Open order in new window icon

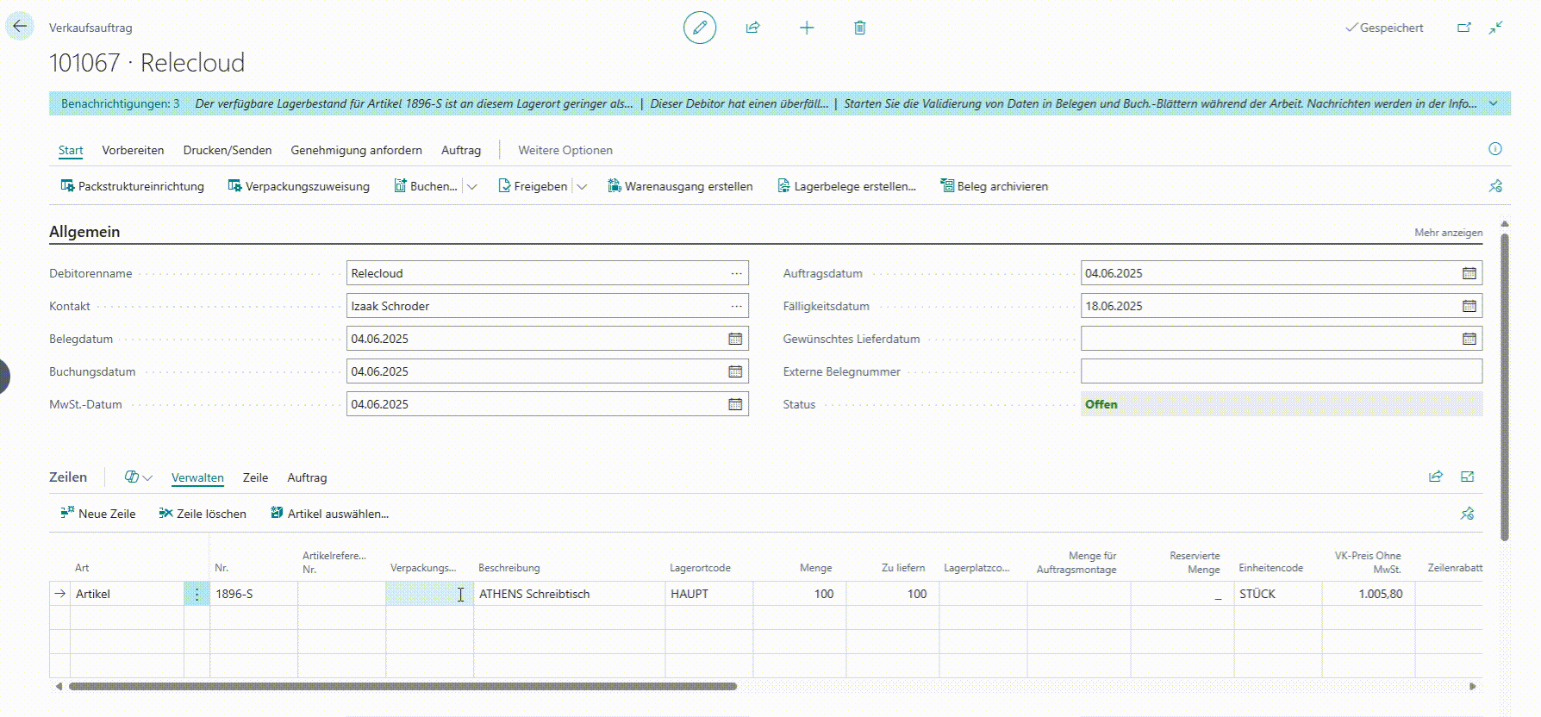tap(1463, 28)
